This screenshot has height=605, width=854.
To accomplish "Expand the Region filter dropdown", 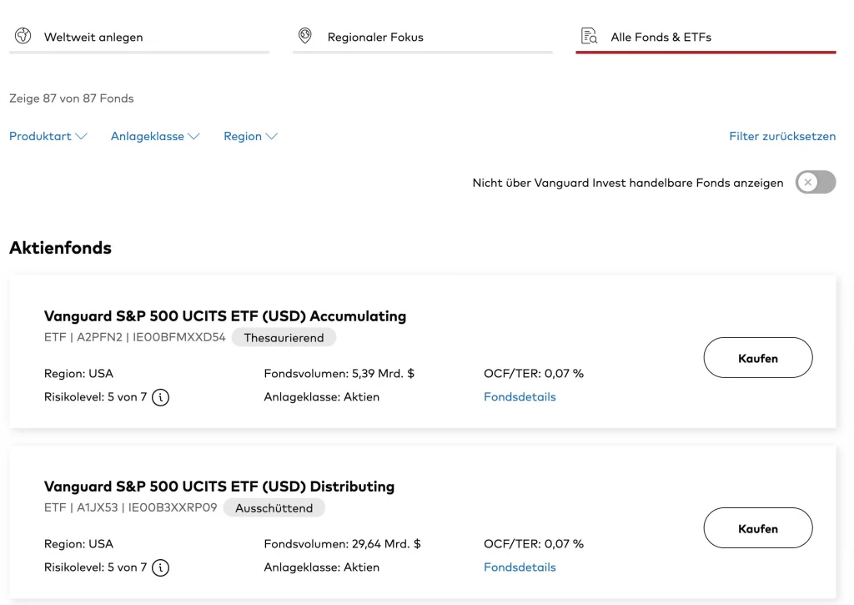I will pos(250,136).
